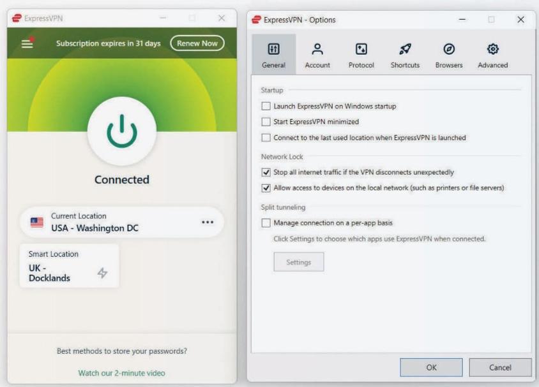Open the Watch our 2-minute video link
Image resolution: width=539 pixels, height=387 pixels.
click(x=122, y=373)
